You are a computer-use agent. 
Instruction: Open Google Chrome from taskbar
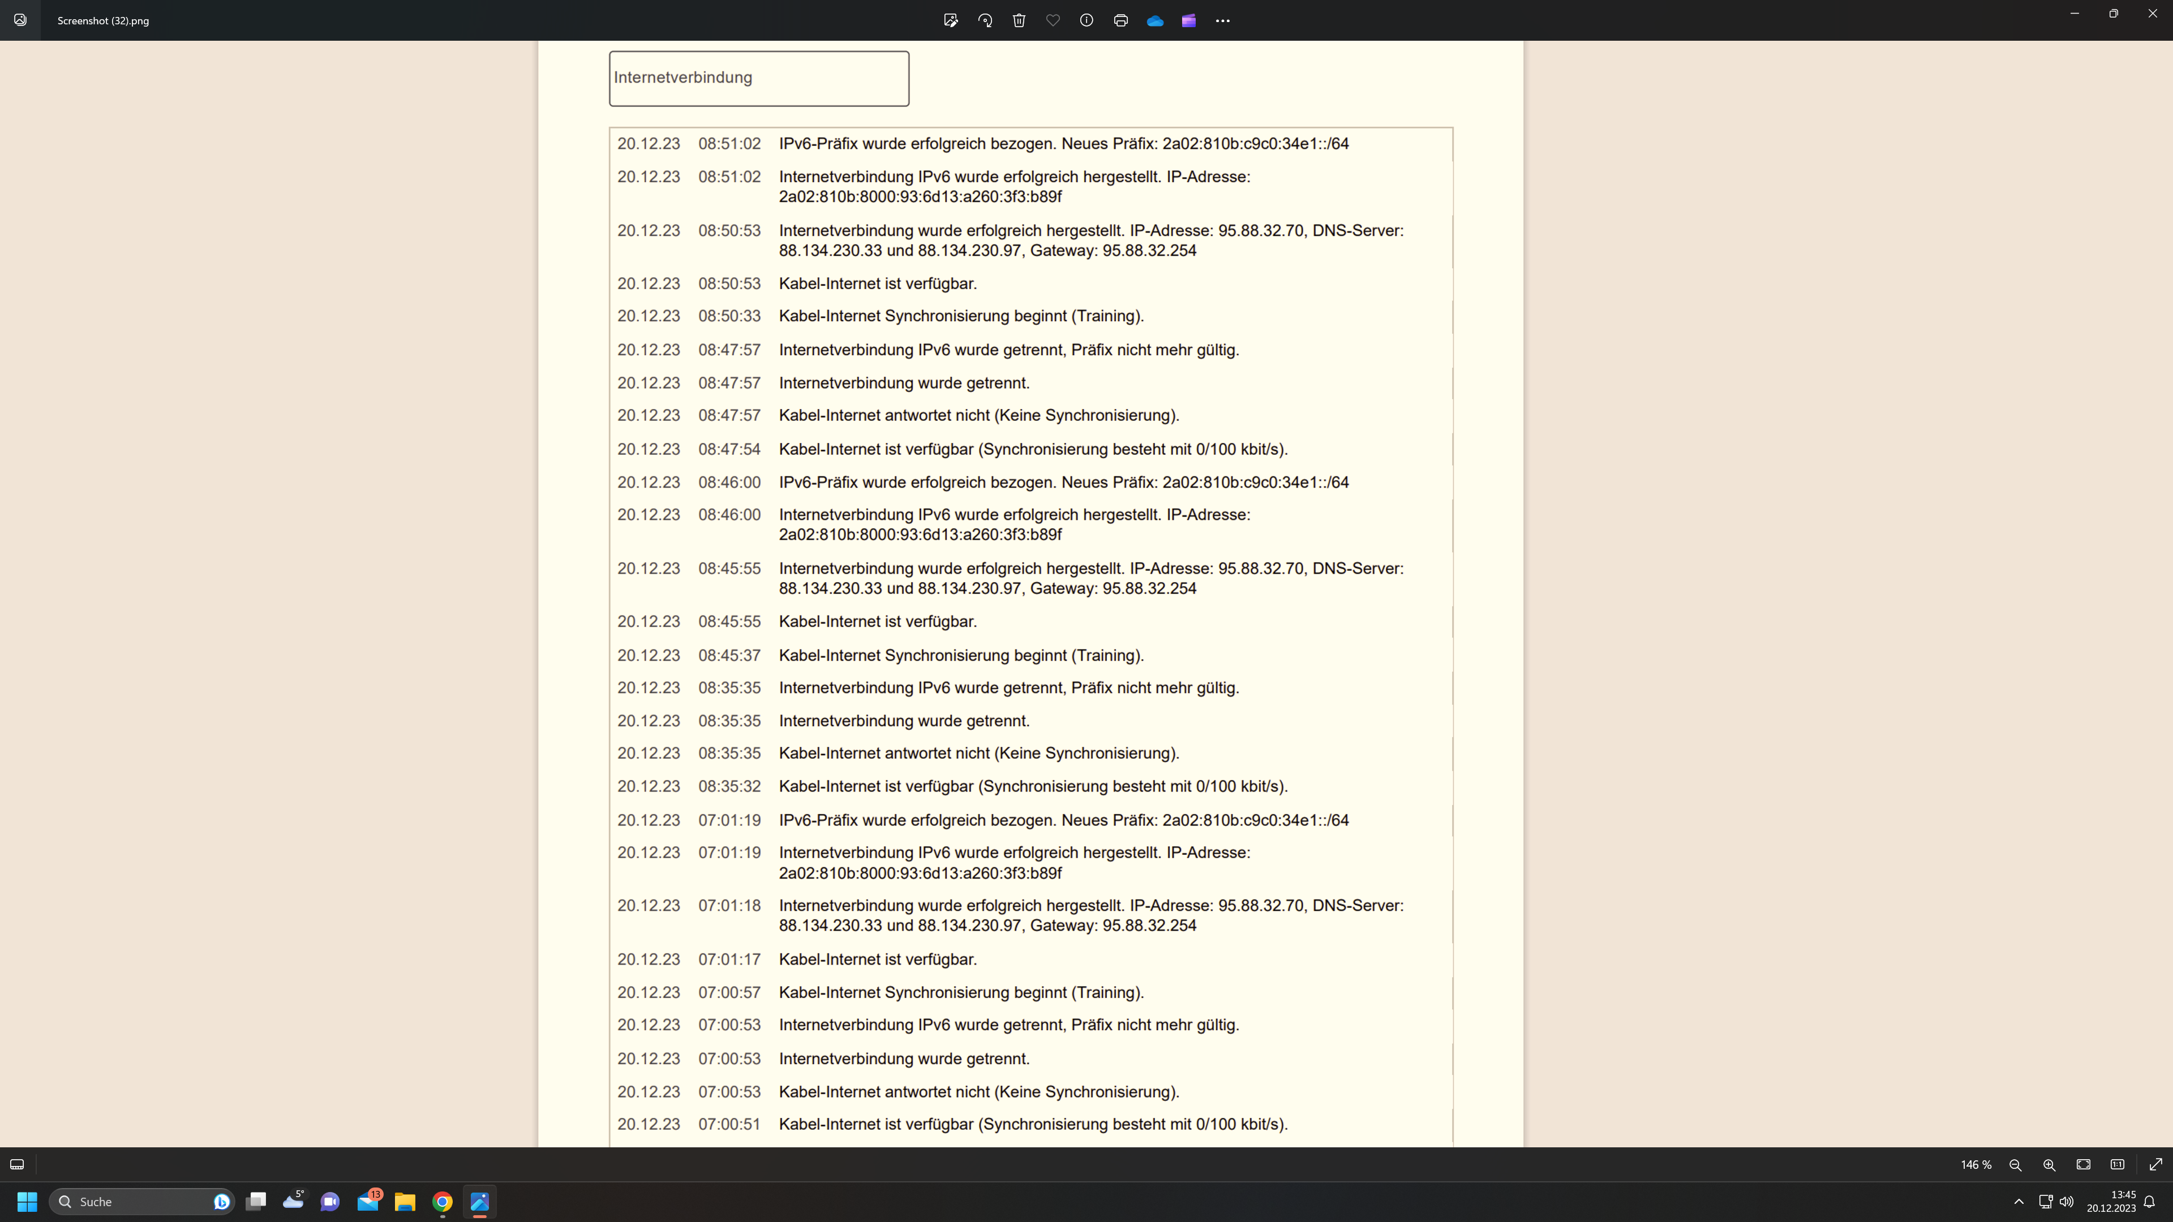point(442,1202)
